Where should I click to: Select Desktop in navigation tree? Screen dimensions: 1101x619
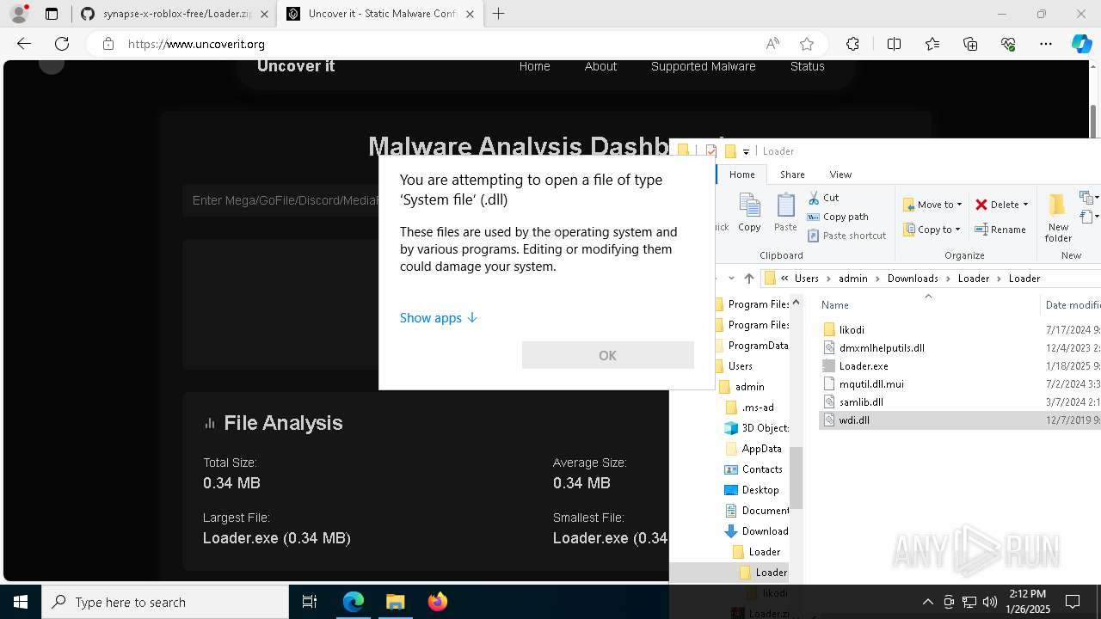(760, 490)
